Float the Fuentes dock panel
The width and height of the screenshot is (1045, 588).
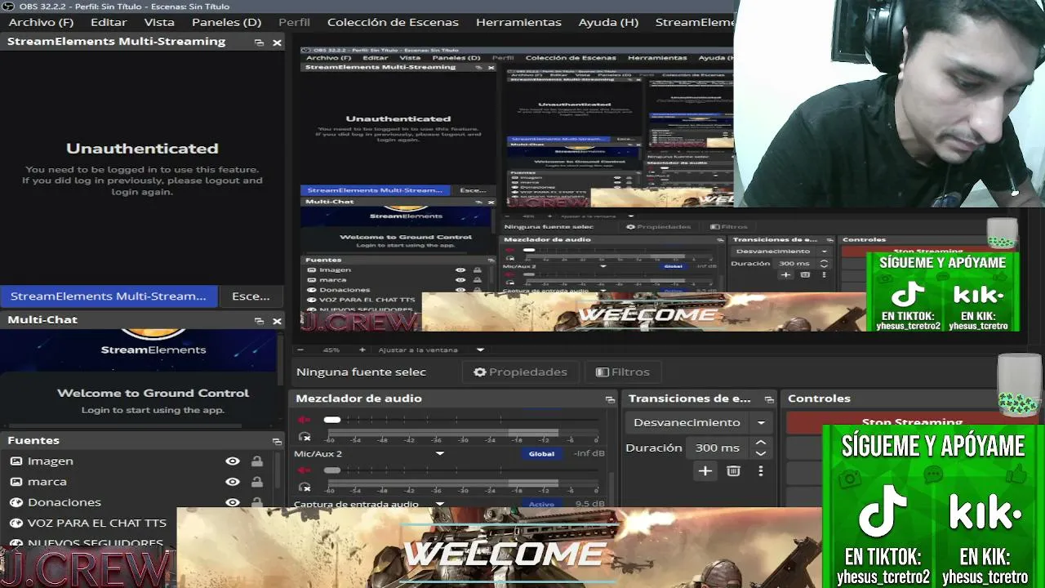click(x=277, y=441)
